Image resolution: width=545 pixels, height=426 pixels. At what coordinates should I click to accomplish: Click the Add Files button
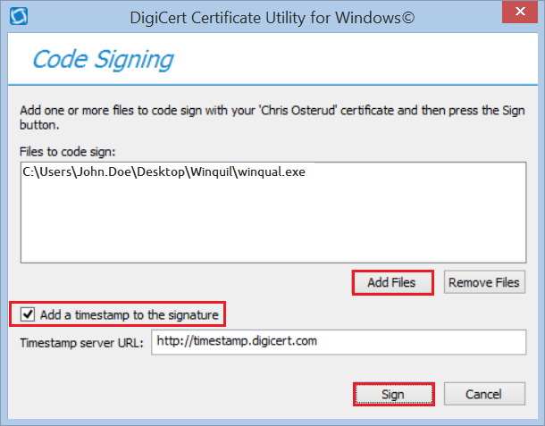click(391, 283)
